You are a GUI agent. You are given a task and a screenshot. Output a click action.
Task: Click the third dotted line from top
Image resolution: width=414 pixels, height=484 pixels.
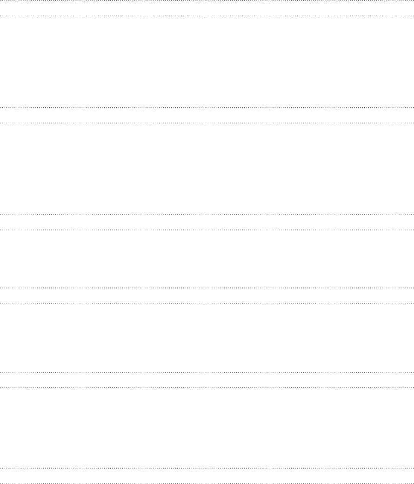(207, 107)
